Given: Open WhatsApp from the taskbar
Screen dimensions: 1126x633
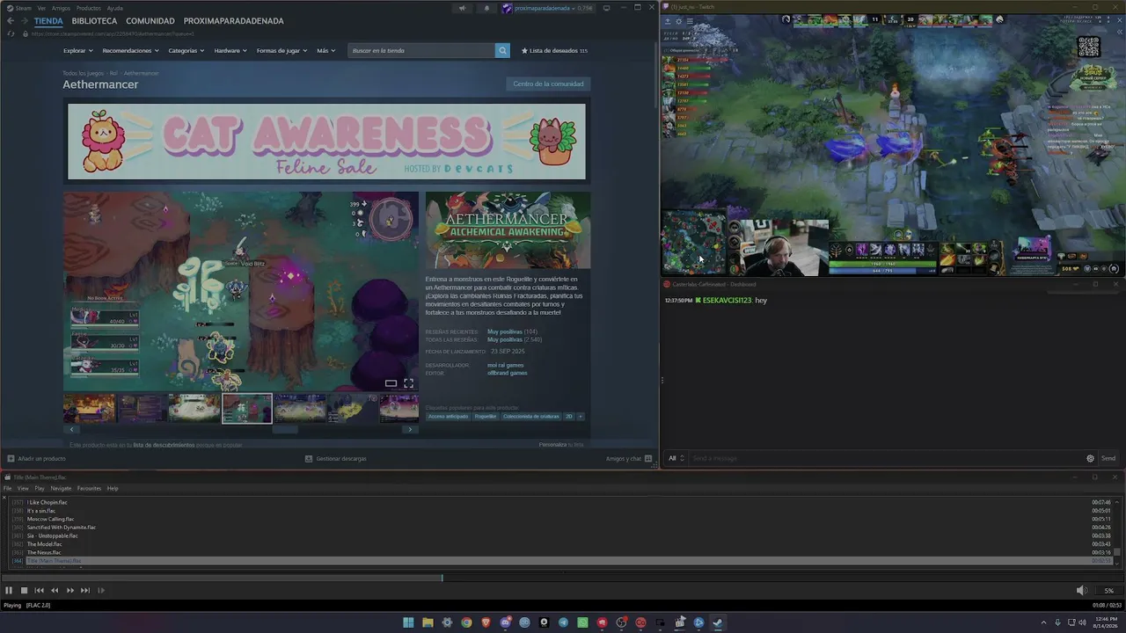Looking at the screenshot, I should point(582,622).
